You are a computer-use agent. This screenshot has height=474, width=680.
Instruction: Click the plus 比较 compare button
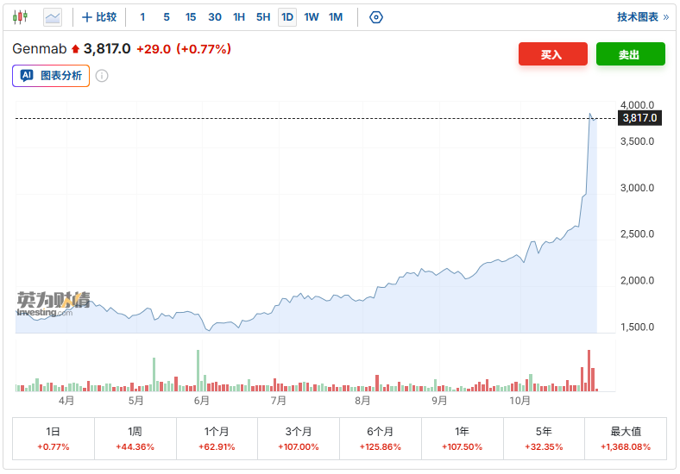pyautogui.click(x=99, y=17)
